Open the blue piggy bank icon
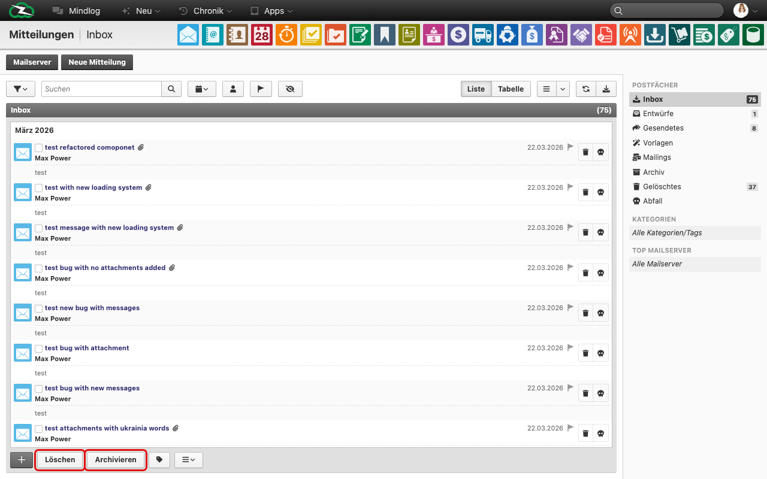 point(508,35)
